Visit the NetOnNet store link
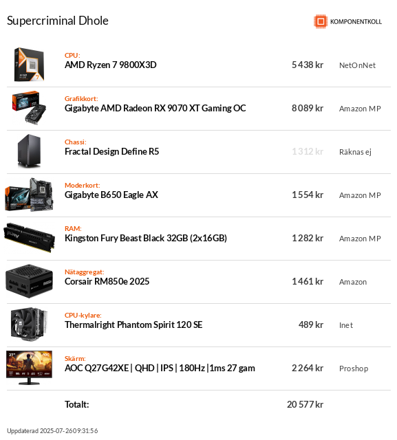The image size is (397, 440). point(357,65)
